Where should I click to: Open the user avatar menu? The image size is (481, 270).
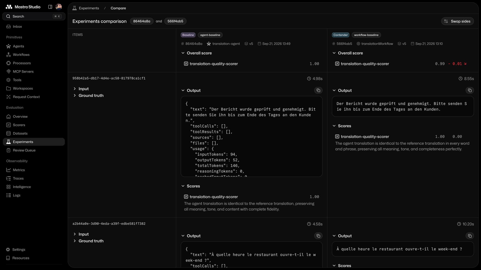point(59,7)
